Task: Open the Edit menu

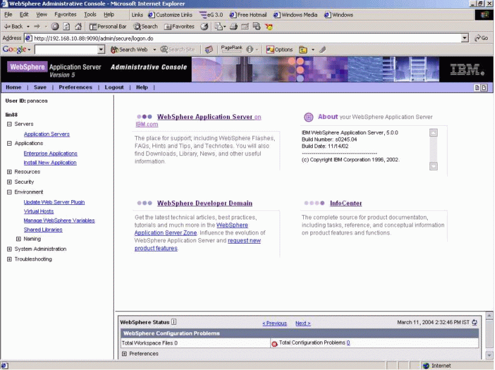Action: point(24,15)
